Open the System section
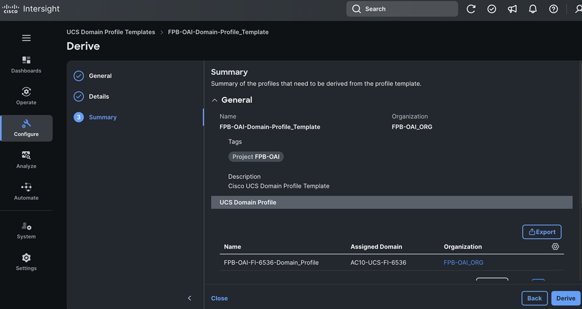Screen dimensions: 582x309 pos(26,230)
